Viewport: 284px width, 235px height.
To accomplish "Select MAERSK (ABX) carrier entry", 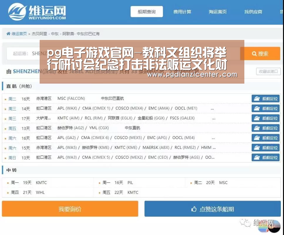I will click(x=156, y=148).
